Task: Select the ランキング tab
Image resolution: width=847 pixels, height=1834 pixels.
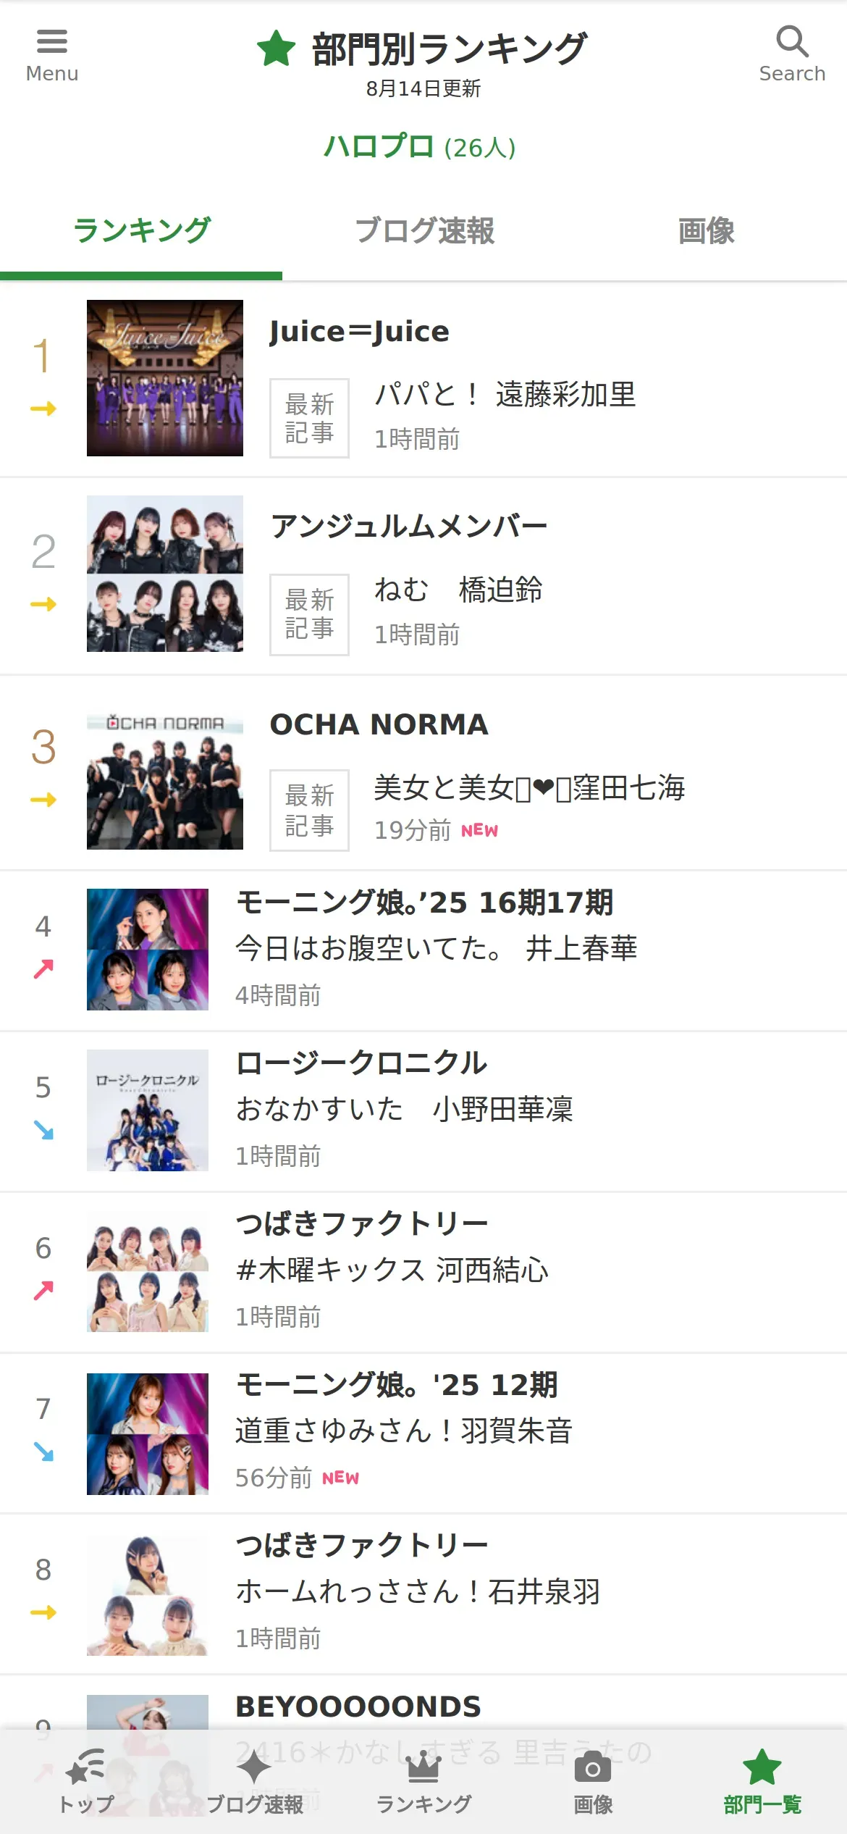Action: tap(141, 231)
